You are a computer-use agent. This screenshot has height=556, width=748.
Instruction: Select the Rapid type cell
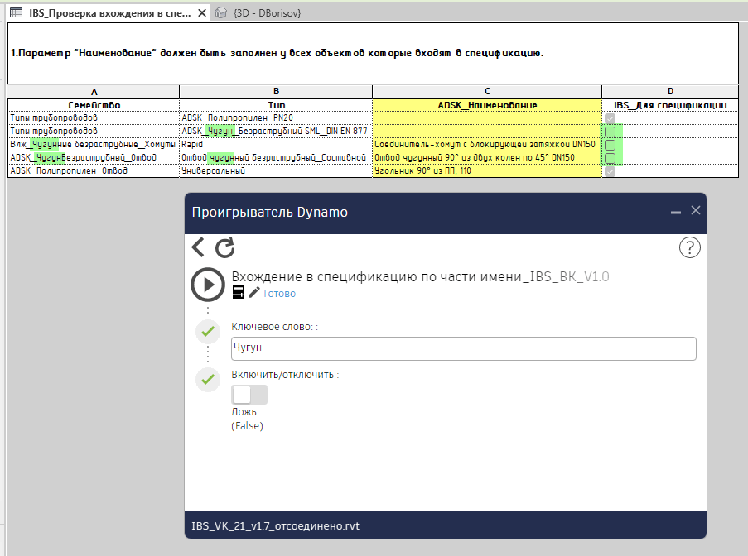coord(276,145)
